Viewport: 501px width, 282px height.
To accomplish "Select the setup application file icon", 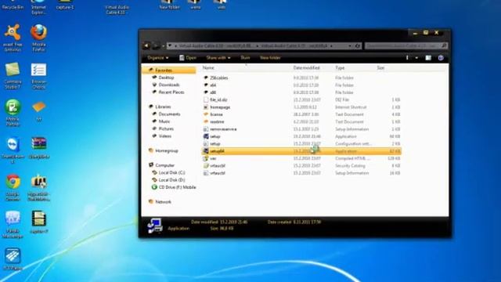I will [206, 136].
